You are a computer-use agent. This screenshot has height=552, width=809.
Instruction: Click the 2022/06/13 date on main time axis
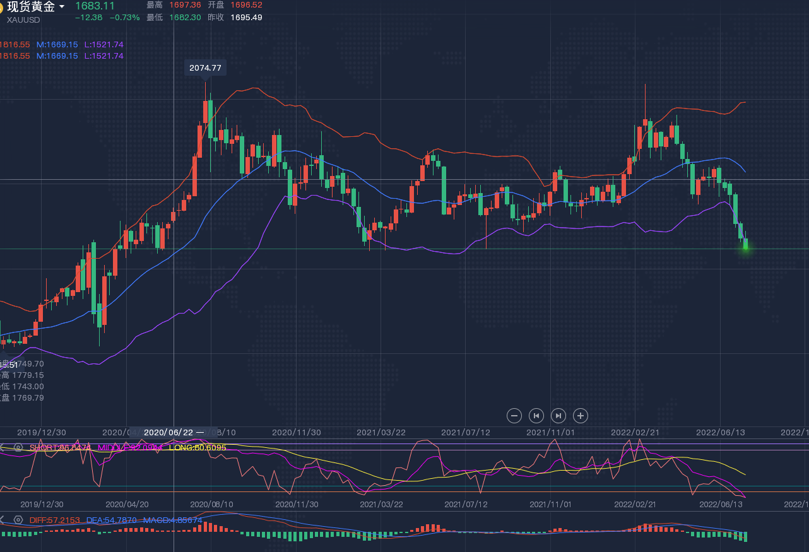coord(720,432)
